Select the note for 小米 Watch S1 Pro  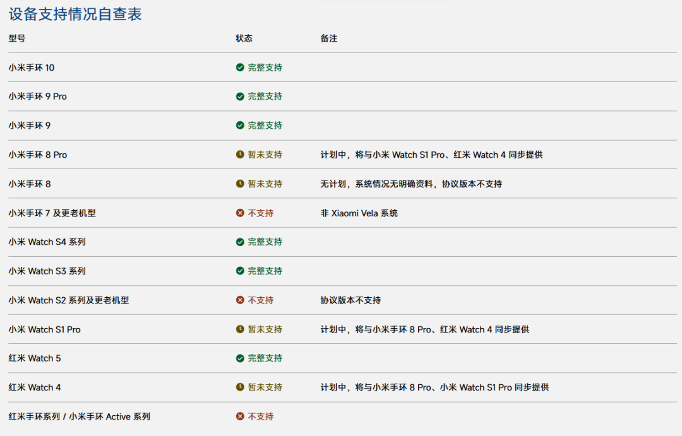[424, 329]
